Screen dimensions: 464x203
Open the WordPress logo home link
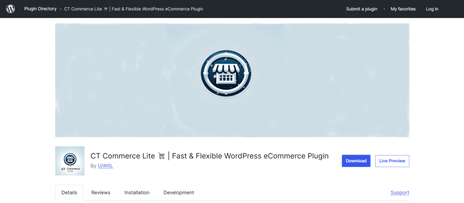(x=10, y=9)
